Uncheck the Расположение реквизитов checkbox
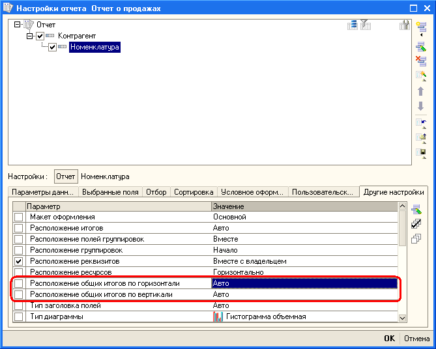The image size is (436, 349). pos(18,261)
